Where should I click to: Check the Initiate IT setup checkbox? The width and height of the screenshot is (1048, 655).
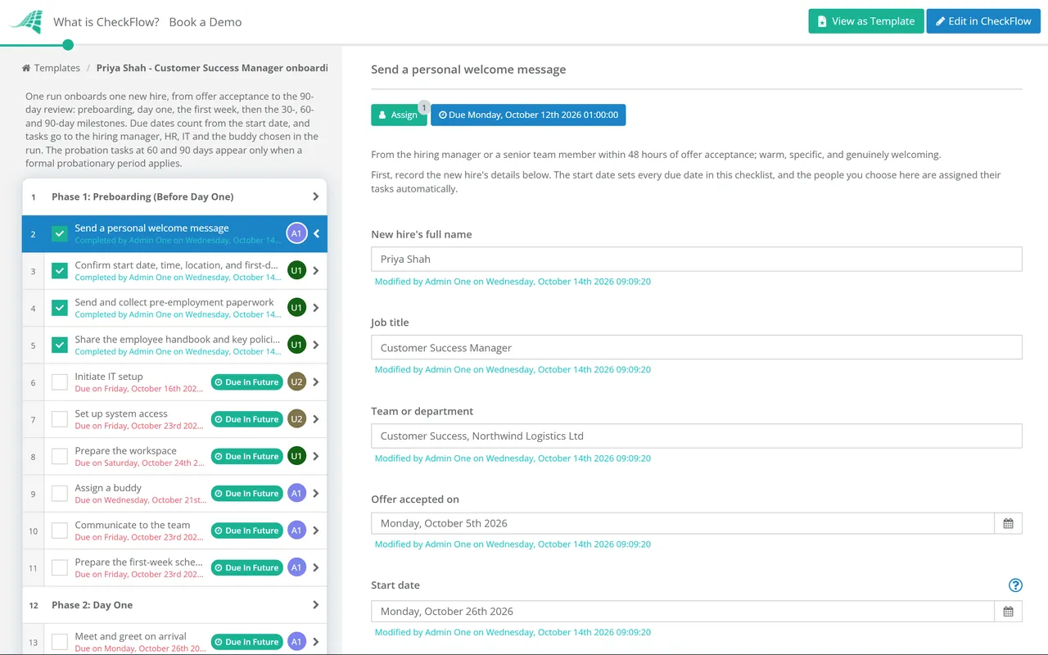click(x=60, y=382)
